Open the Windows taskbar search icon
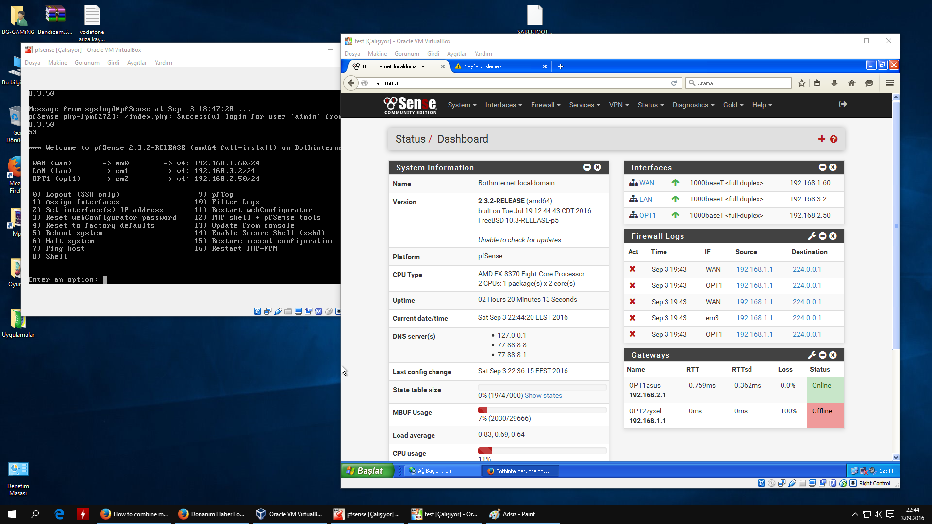 [35, 514]
